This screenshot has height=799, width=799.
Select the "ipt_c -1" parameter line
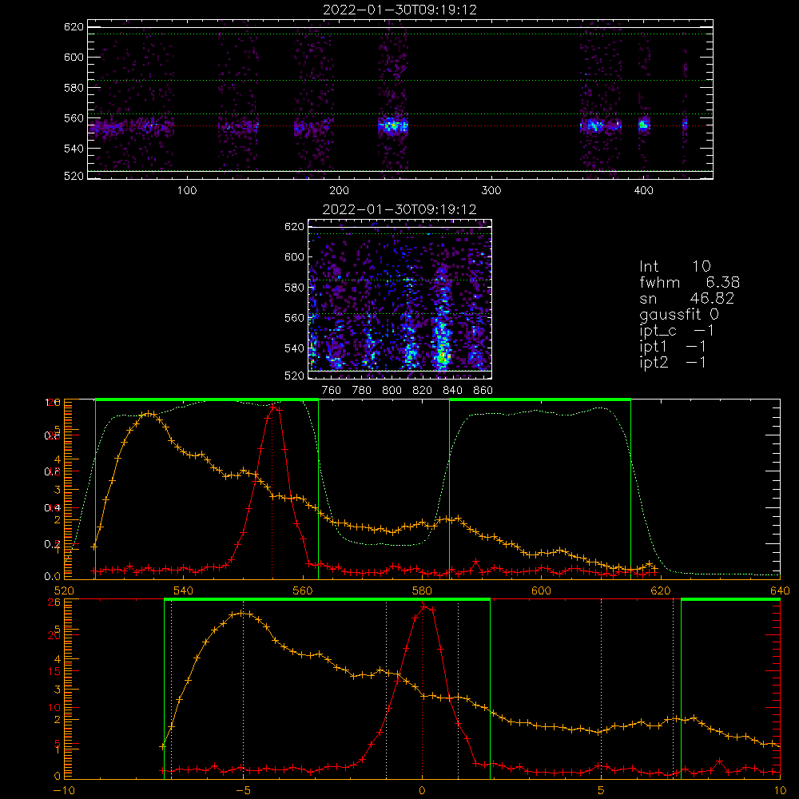pyautogui.click(x=677, y=331)
